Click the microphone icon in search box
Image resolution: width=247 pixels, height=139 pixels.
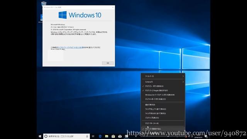pos(87,136)
